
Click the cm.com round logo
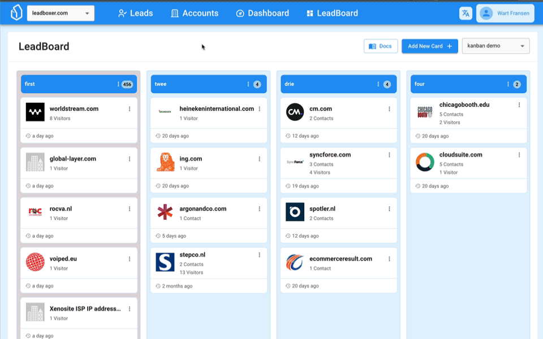[x=295, y=112]
